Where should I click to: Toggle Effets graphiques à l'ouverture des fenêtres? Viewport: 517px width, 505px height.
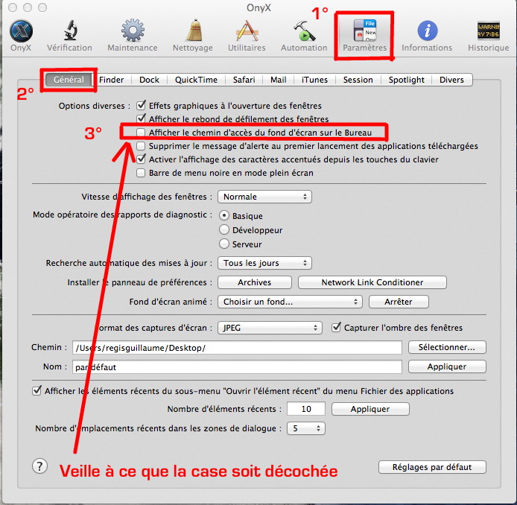(141, 106)
